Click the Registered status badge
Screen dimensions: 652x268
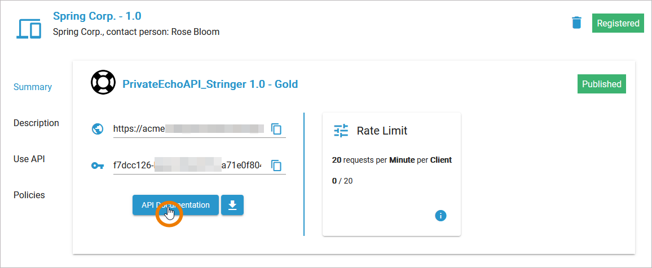point(618,24)
